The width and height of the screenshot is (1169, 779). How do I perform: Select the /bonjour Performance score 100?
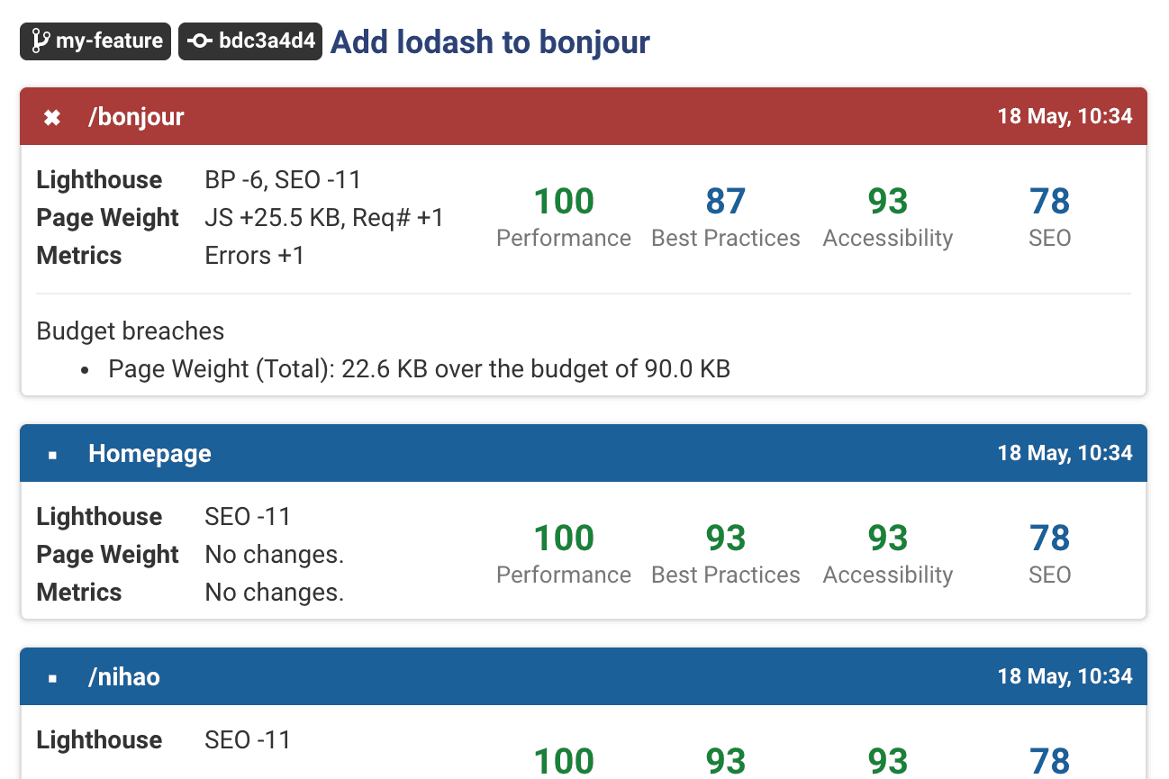[564, 202]
